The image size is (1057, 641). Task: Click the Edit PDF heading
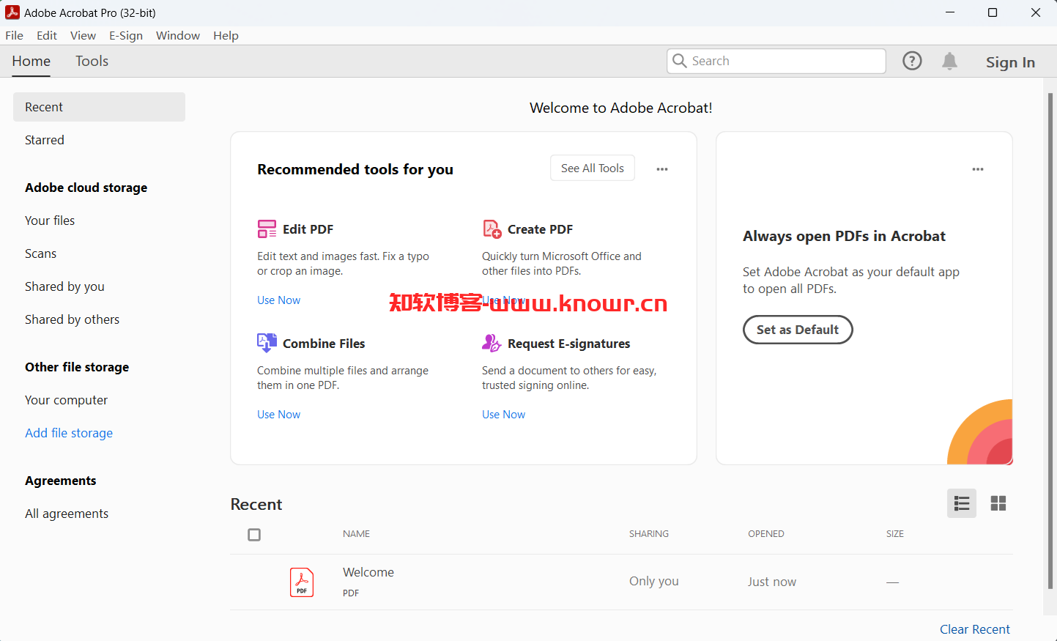click(308, 229)
